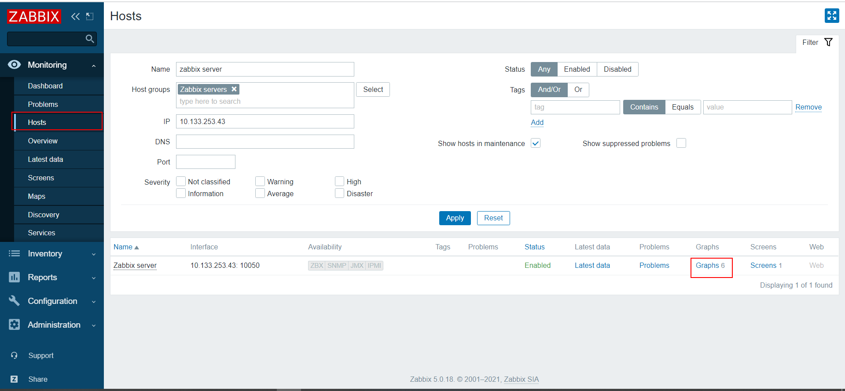845x391 pixels.
Task: Click the Monitoring eye icon
Action: click(x=14, y=65)
